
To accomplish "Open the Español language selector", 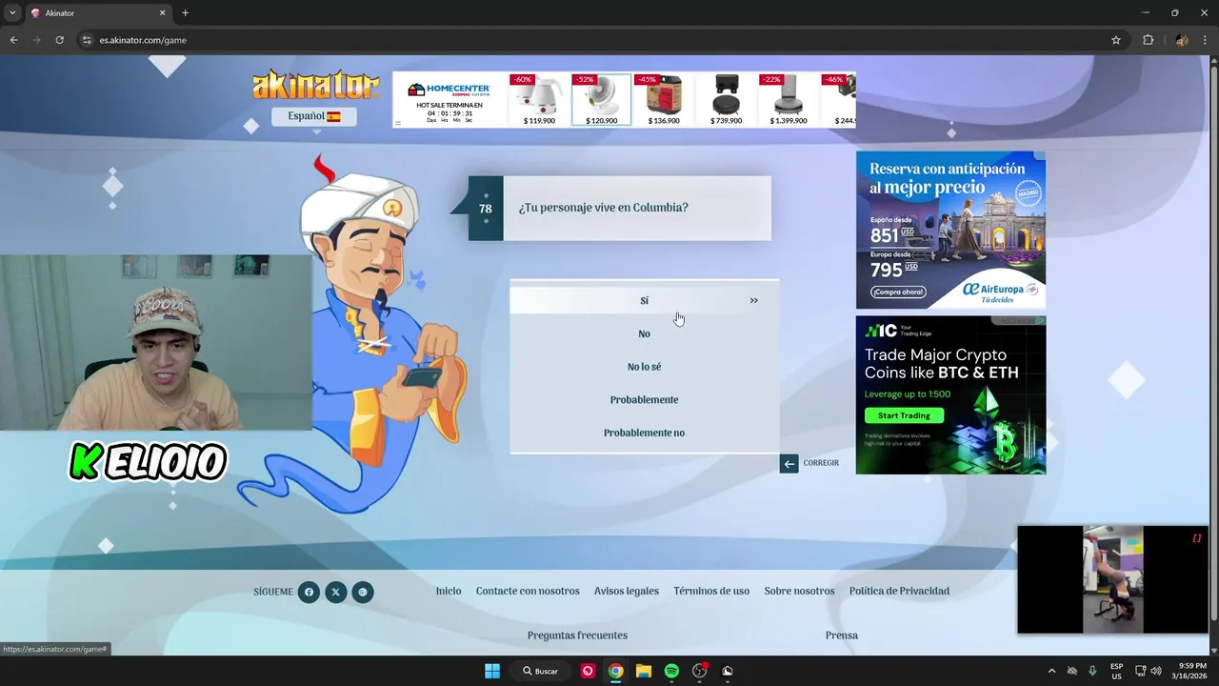I will [314, 116].
